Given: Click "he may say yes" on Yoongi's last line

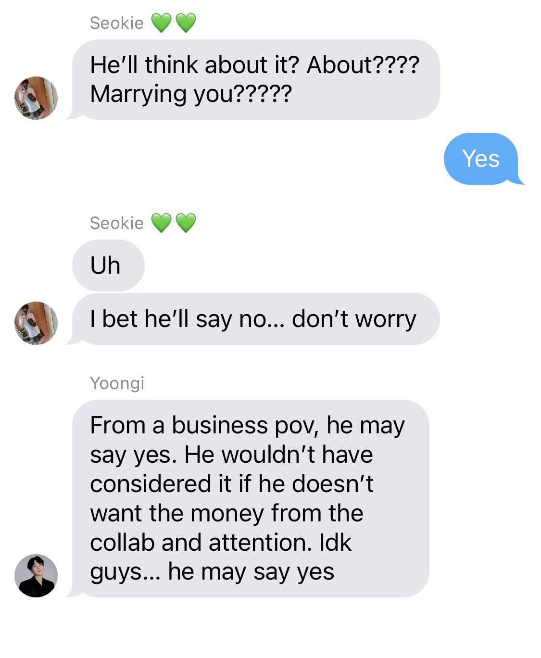Looking at the screenshot, I should 251,572.
